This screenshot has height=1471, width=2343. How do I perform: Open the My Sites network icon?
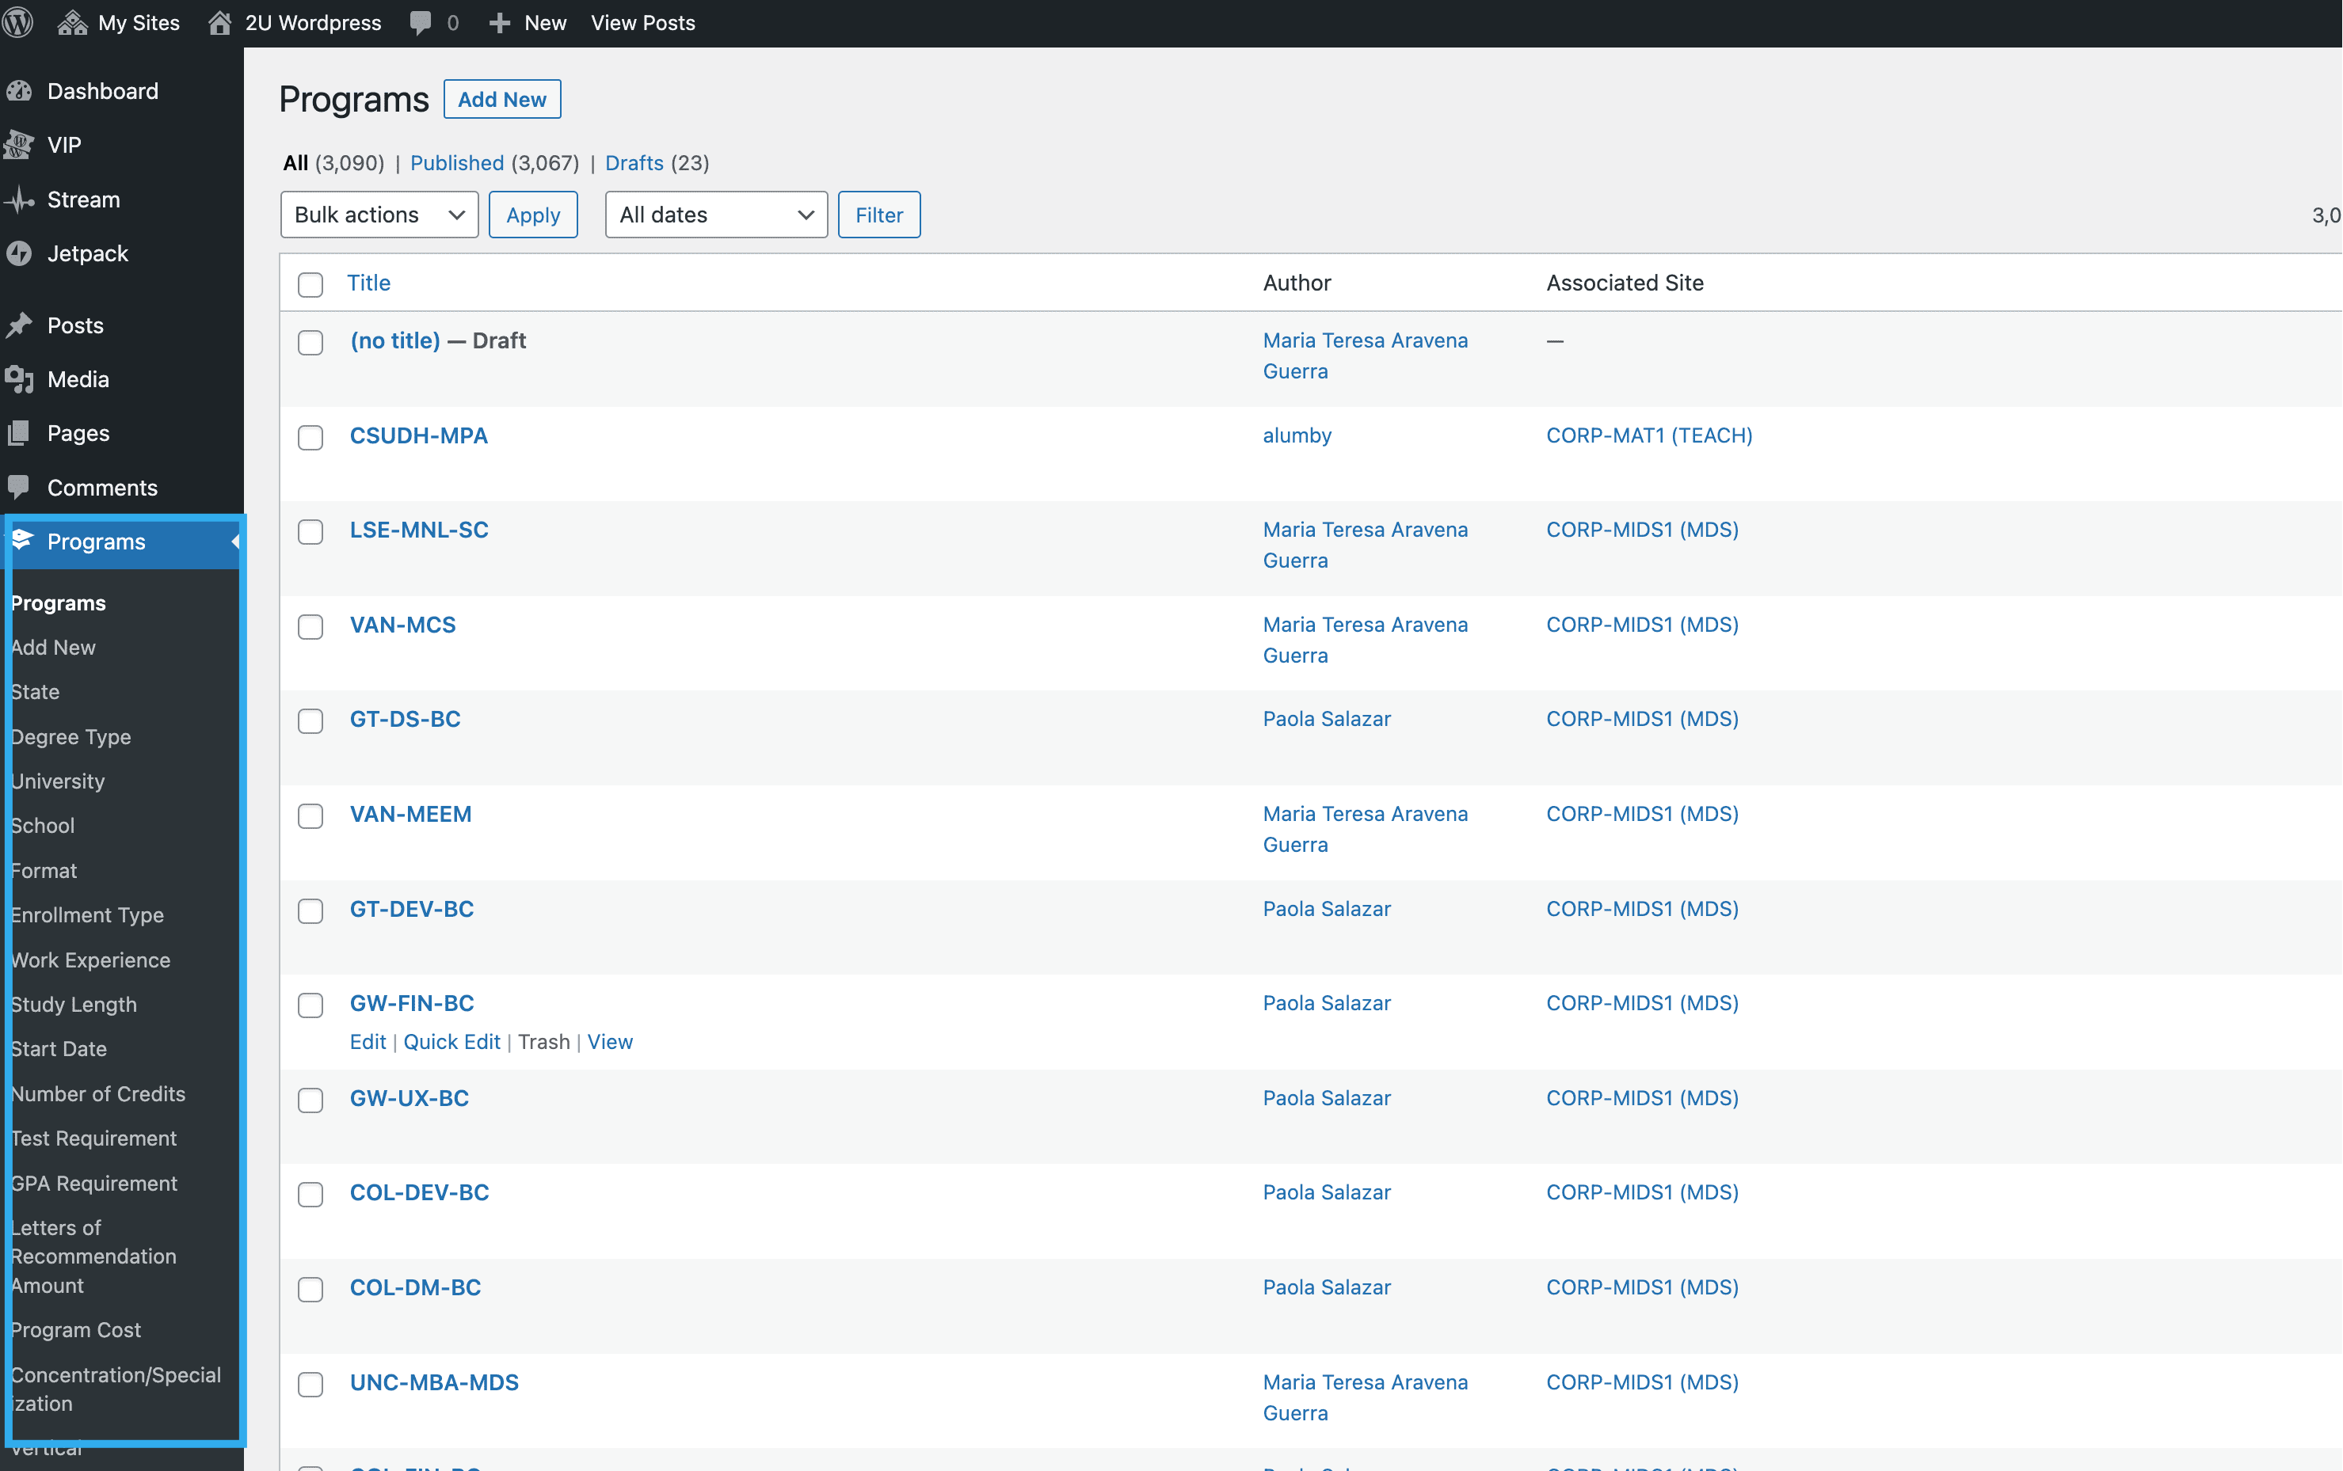click(x=72, y=22)
